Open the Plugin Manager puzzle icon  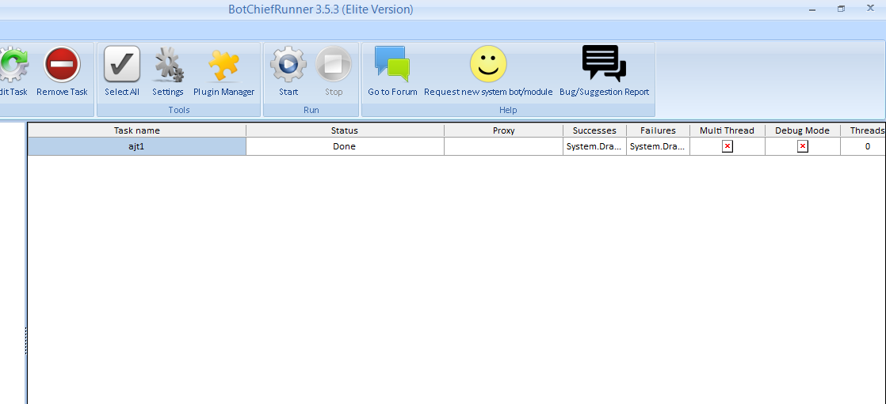tap(223, 65)
